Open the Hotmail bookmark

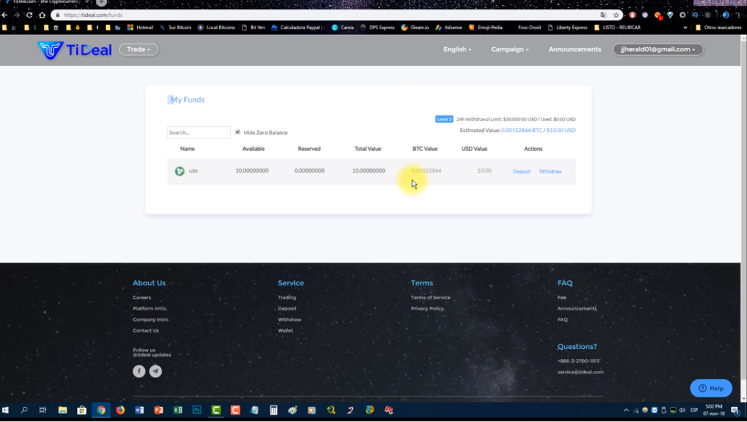pyautogui.click(x=140, y=28)
